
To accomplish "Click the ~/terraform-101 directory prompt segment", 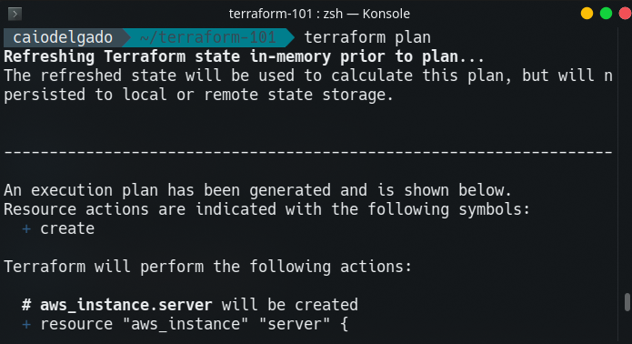I will [x=207, y=37].
